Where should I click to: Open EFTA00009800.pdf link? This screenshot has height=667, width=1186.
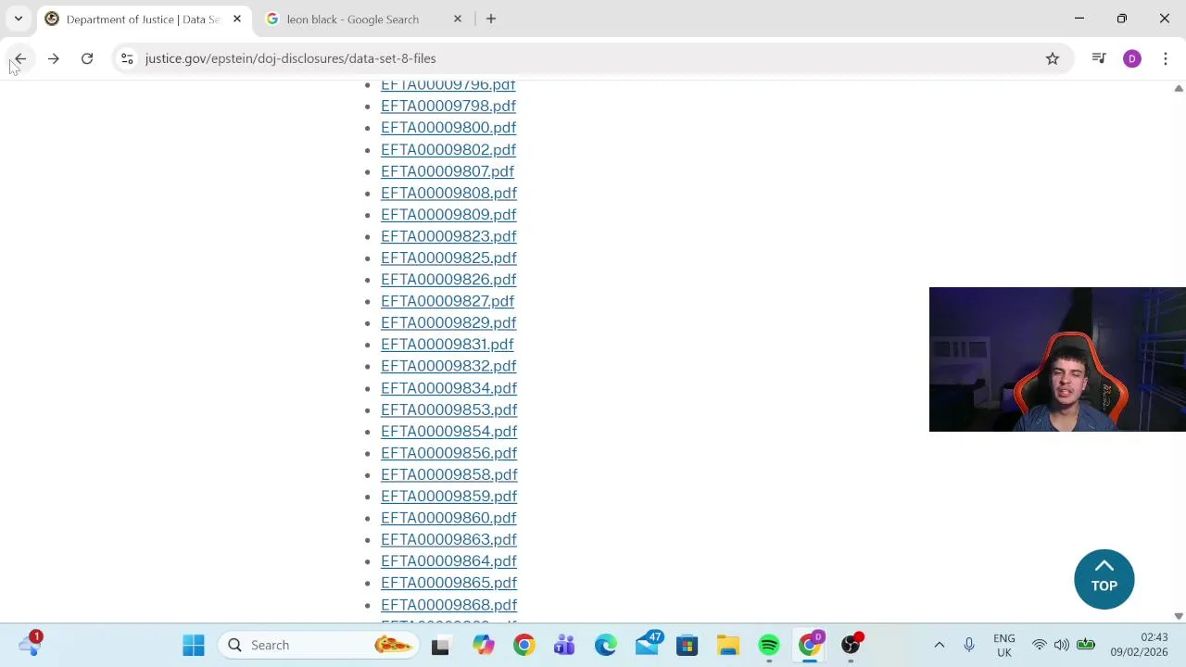(x=448, y=128)
